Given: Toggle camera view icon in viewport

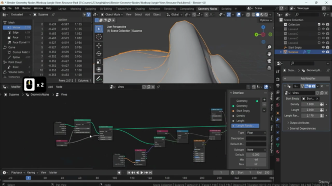Looking at the screenshot, I should click(269, 61).
